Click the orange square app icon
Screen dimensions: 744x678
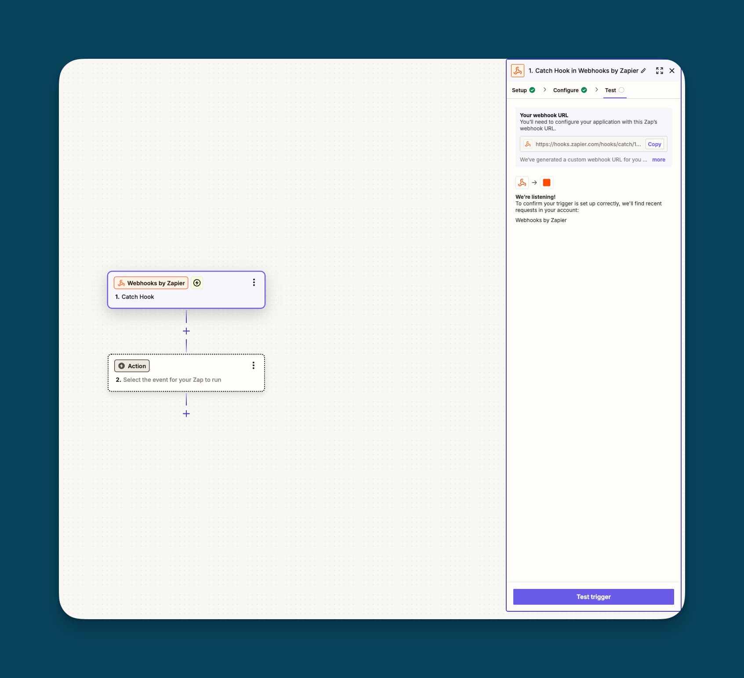(x=547, y=183)
